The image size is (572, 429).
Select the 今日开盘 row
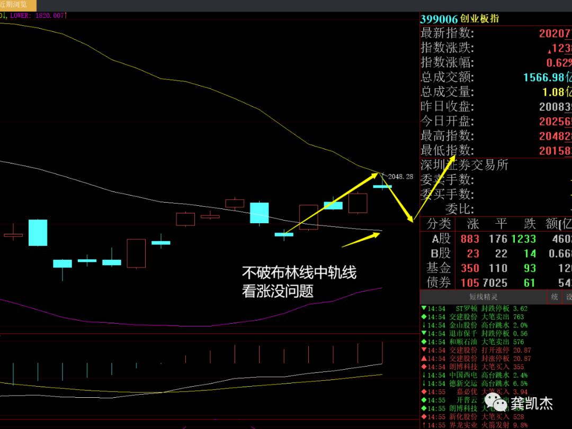496,121
